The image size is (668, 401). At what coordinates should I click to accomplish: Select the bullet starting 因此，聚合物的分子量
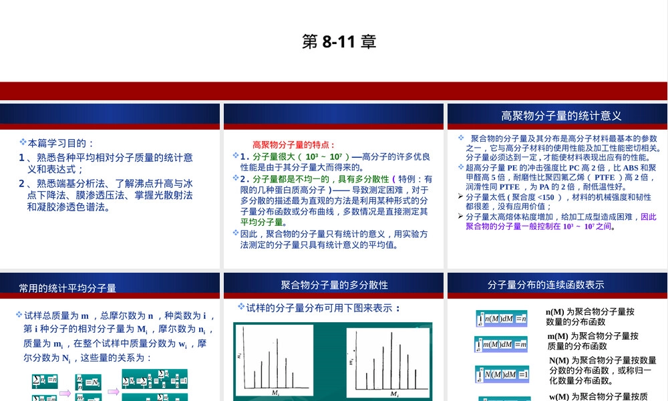[x=331, y=239]
